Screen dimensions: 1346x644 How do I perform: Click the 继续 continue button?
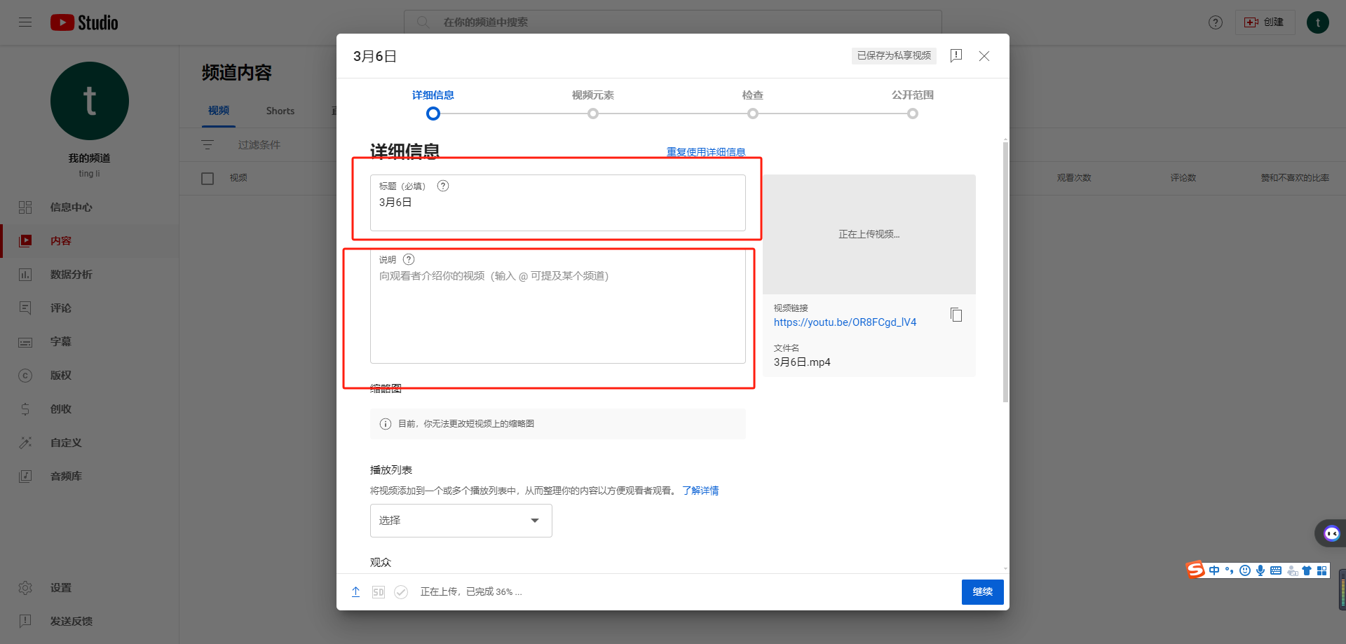982,591
